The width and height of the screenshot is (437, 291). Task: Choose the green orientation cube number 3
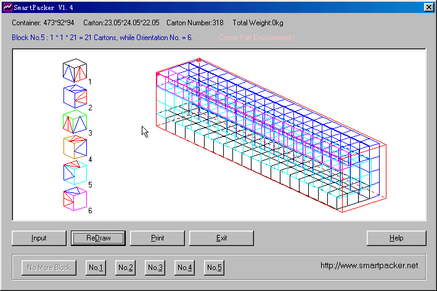(75, 121)
